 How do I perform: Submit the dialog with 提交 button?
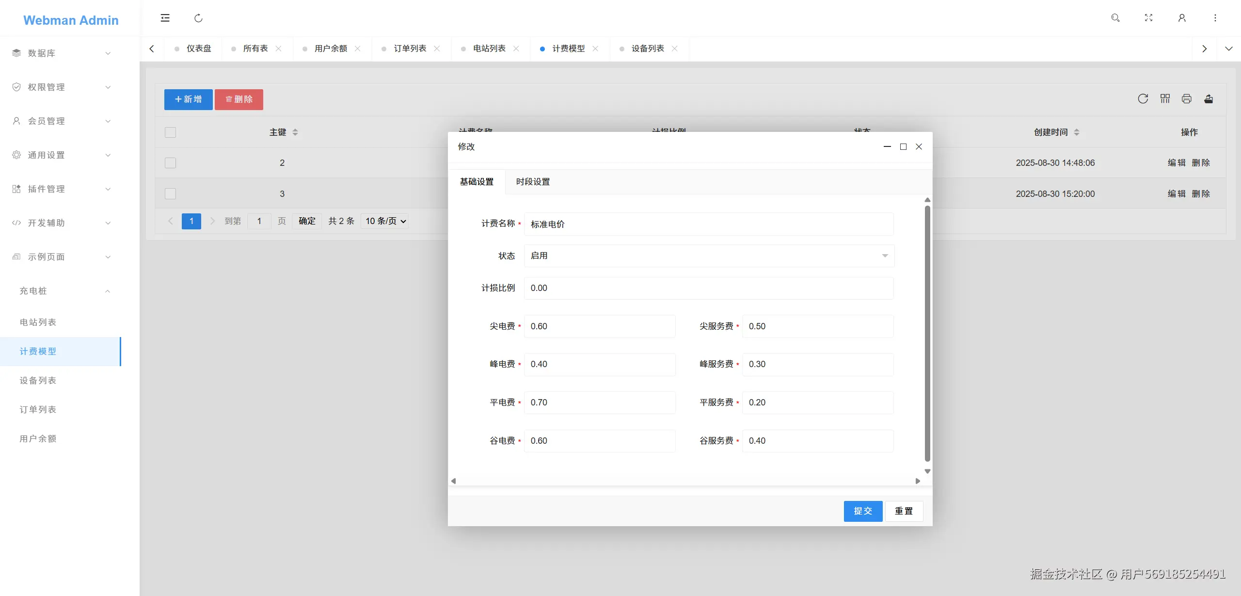click(x=862, y=511)
